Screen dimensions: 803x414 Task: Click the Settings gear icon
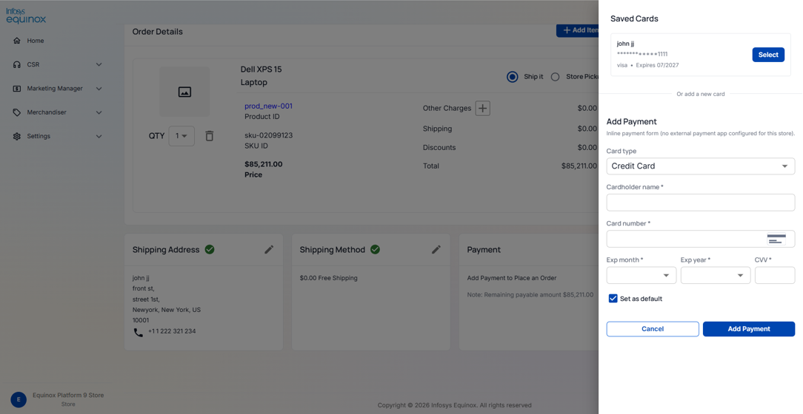pos(17,137)
